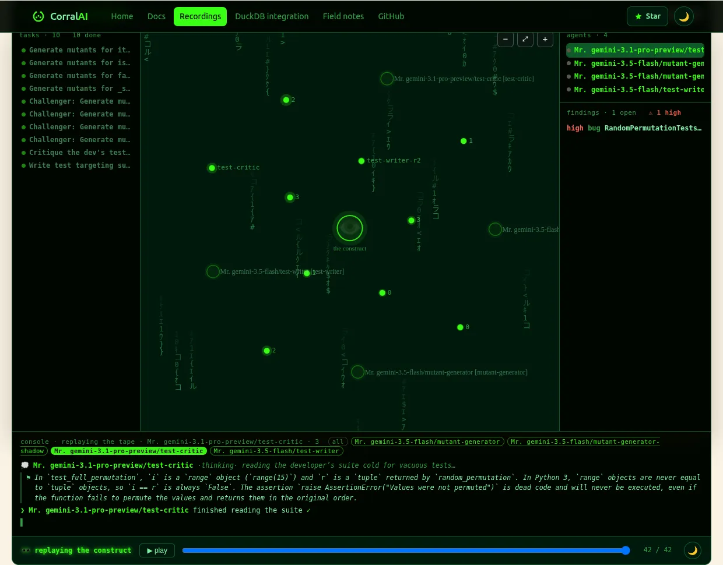
Task: Open Field notes page
Action: point(343,16)
